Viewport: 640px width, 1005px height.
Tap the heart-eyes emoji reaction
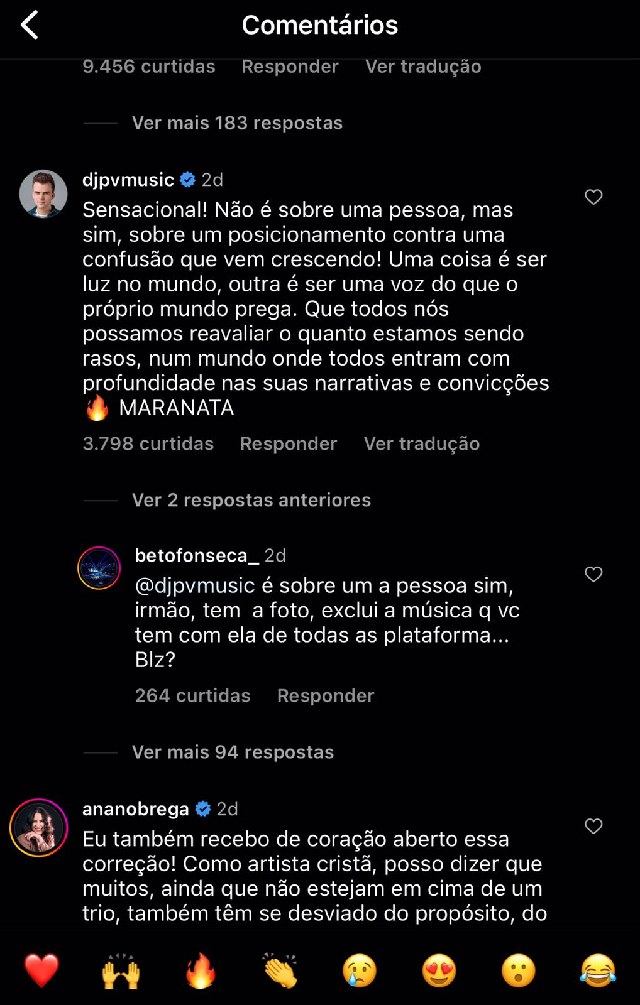click(439, 970)
